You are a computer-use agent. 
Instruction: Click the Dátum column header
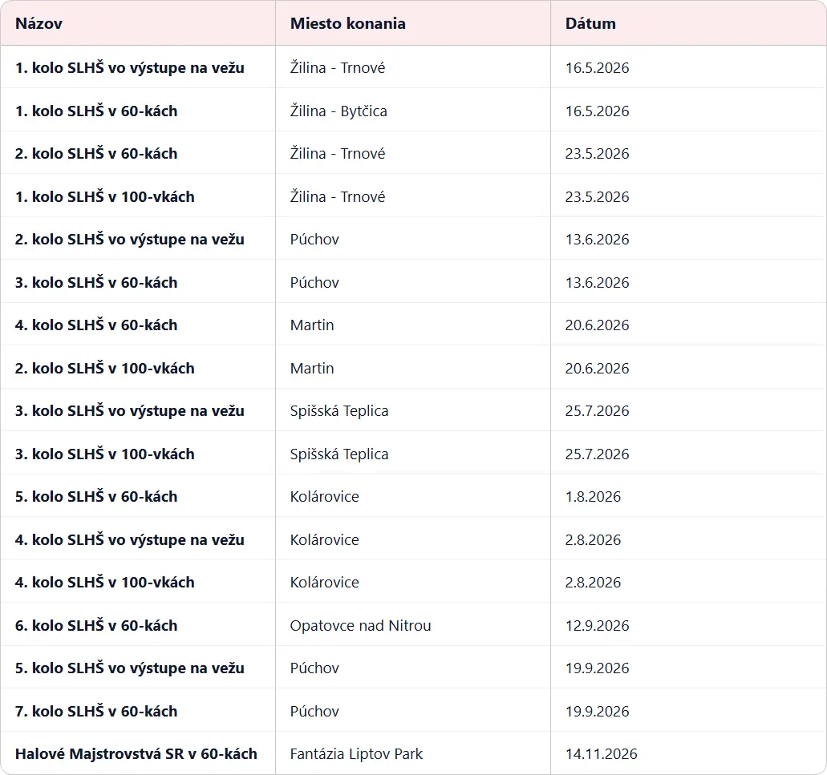[x=590, y=23]
